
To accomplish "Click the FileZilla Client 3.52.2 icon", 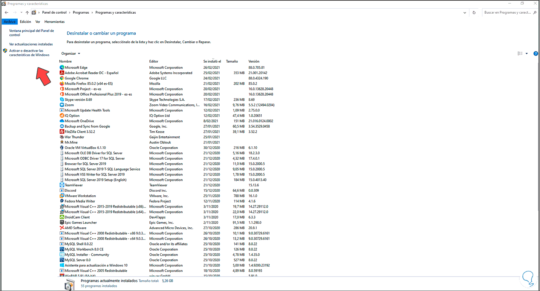I will tap(62, 132).
